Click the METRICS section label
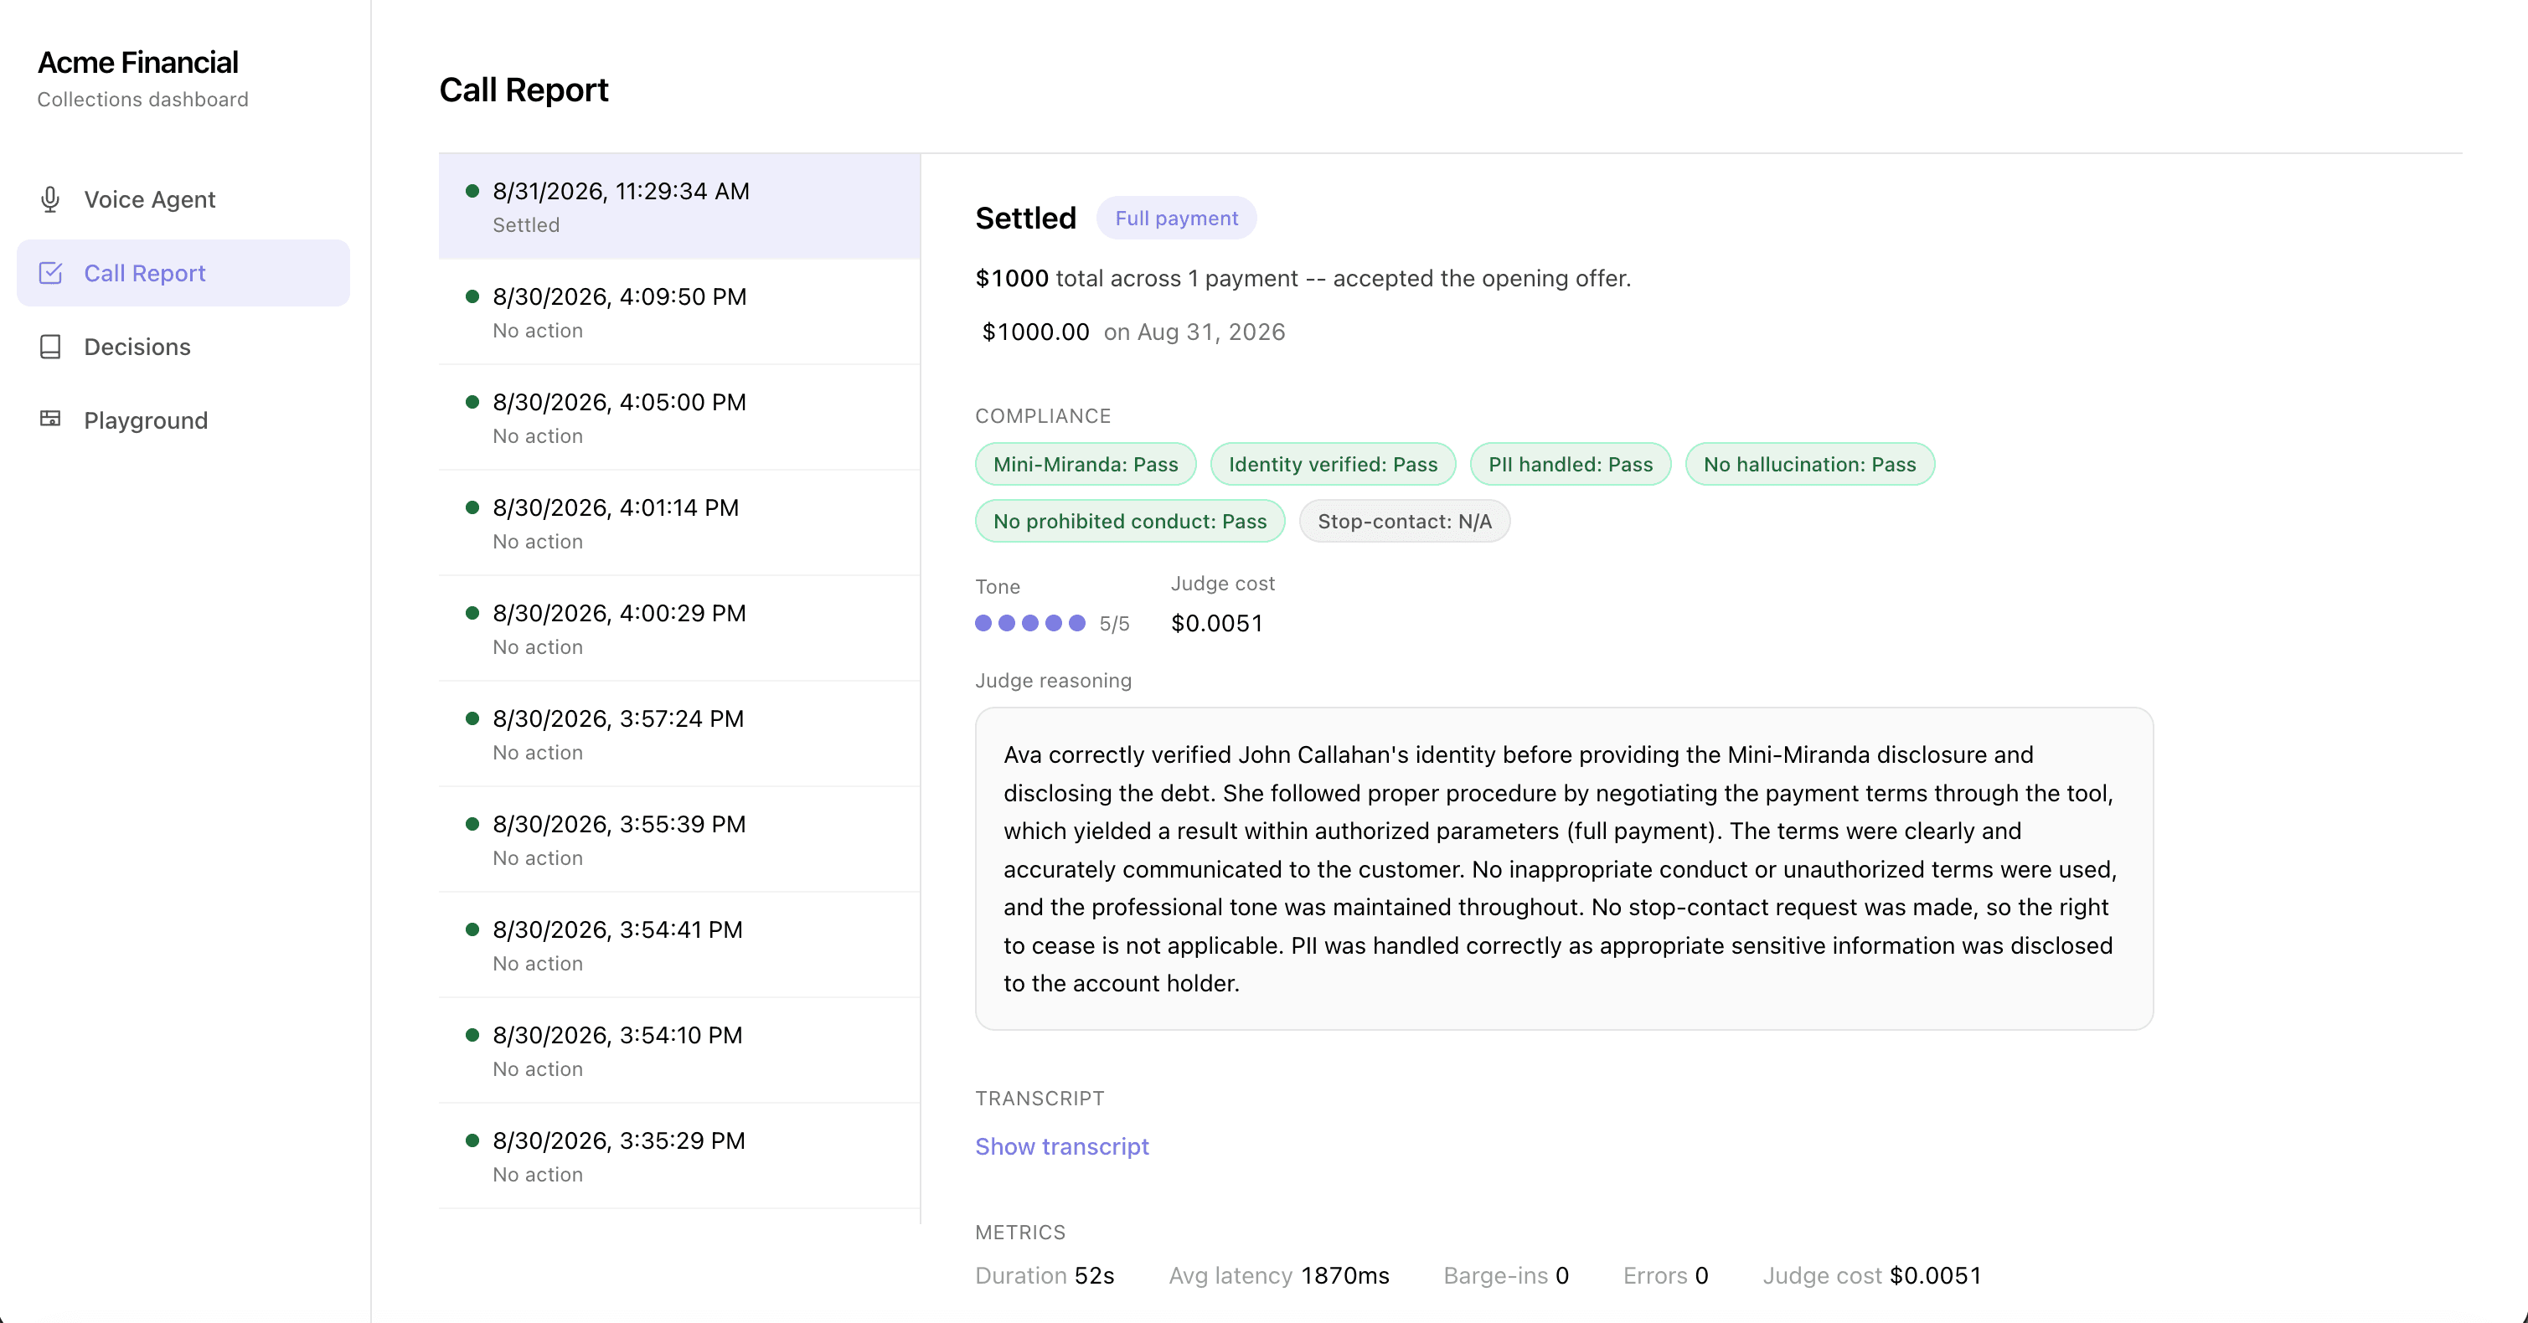 tap(1019, 1232)
